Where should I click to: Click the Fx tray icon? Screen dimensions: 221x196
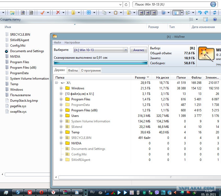pos(163,193)
